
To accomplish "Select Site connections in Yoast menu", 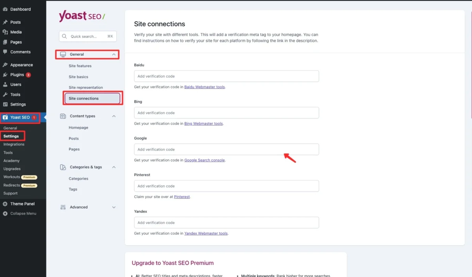I will point(92,98).
